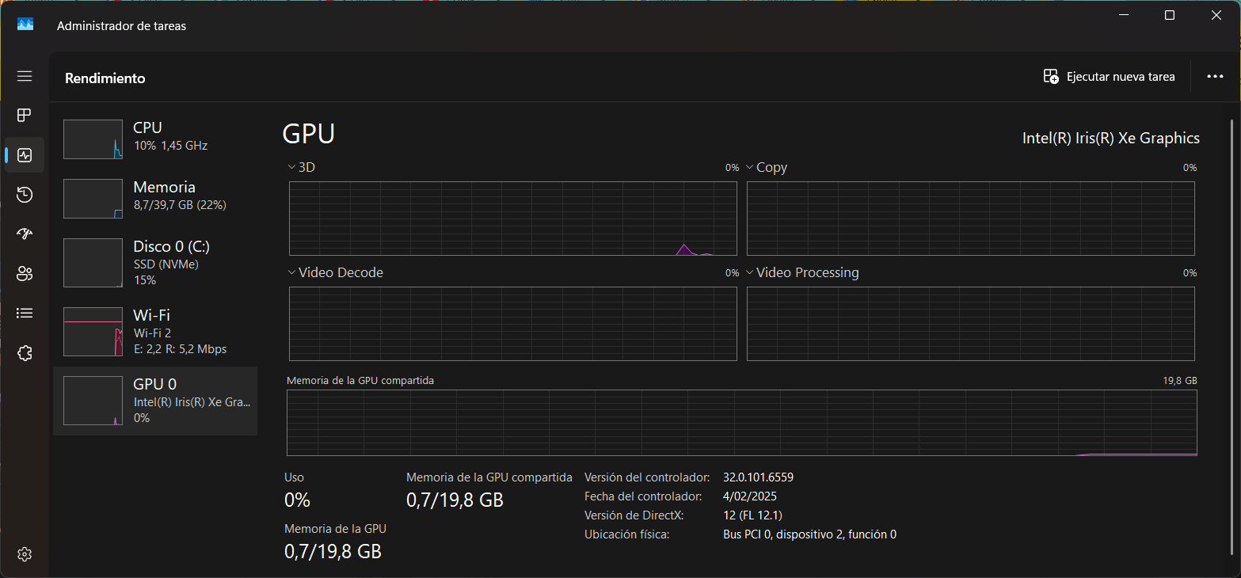Click the Uso 0% value
The image size is (1241, 578).
pyautogui.click(x=297, y=500)
